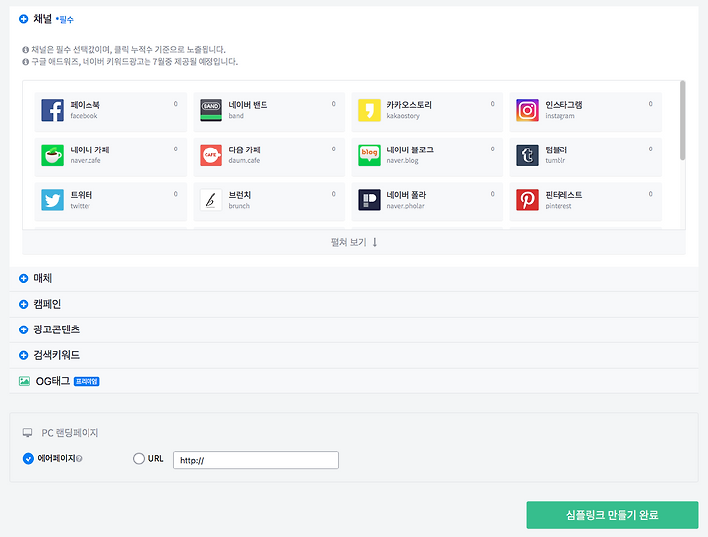Click the channel list vertical scrollbar
Viewport: 708px width, 537px height.
click(x=682, y=120)
